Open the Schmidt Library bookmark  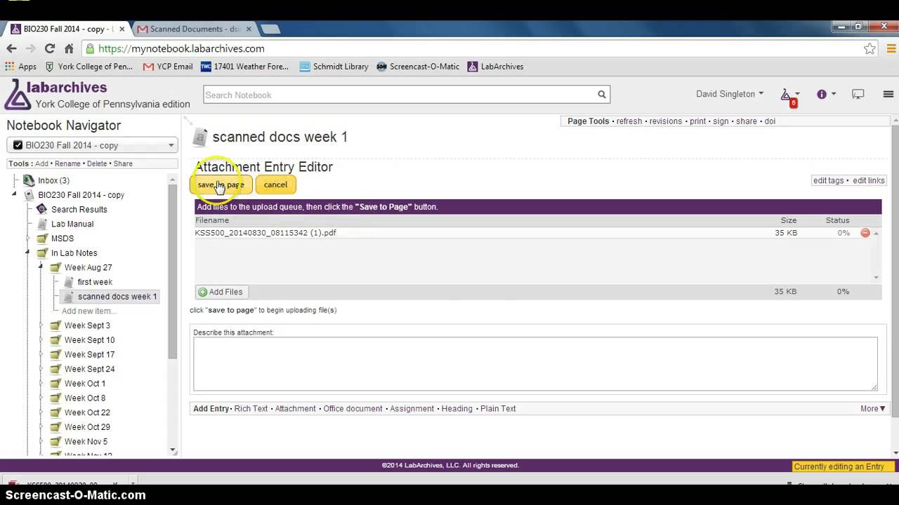[334, 67]
